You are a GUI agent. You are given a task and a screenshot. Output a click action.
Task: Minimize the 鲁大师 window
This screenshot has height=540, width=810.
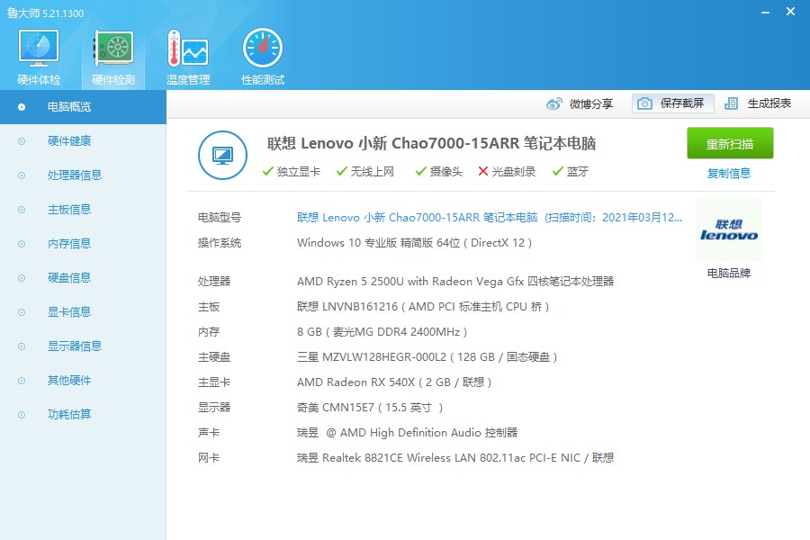tap(766, 12)
